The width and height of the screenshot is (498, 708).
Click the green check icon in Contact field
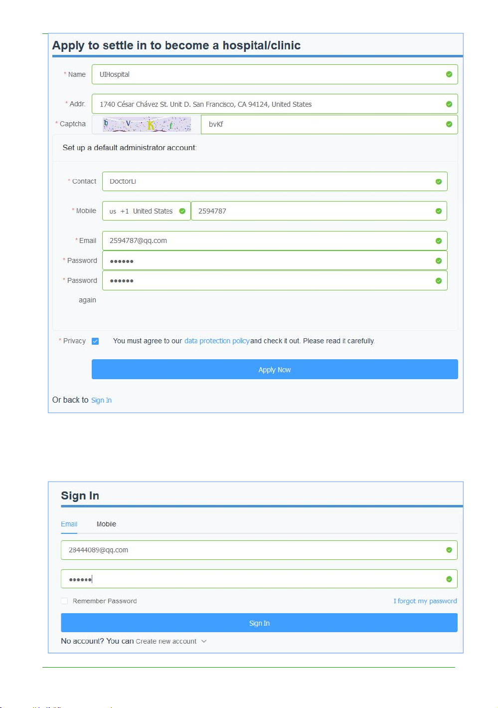[x=439, y=182]
